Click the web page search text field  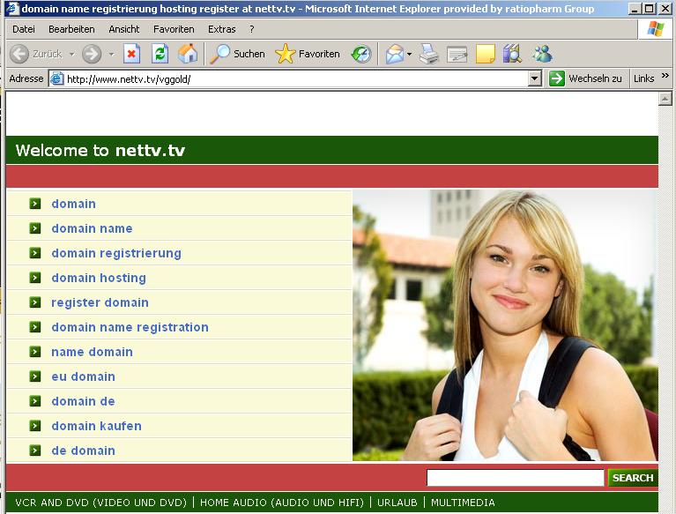516,478
